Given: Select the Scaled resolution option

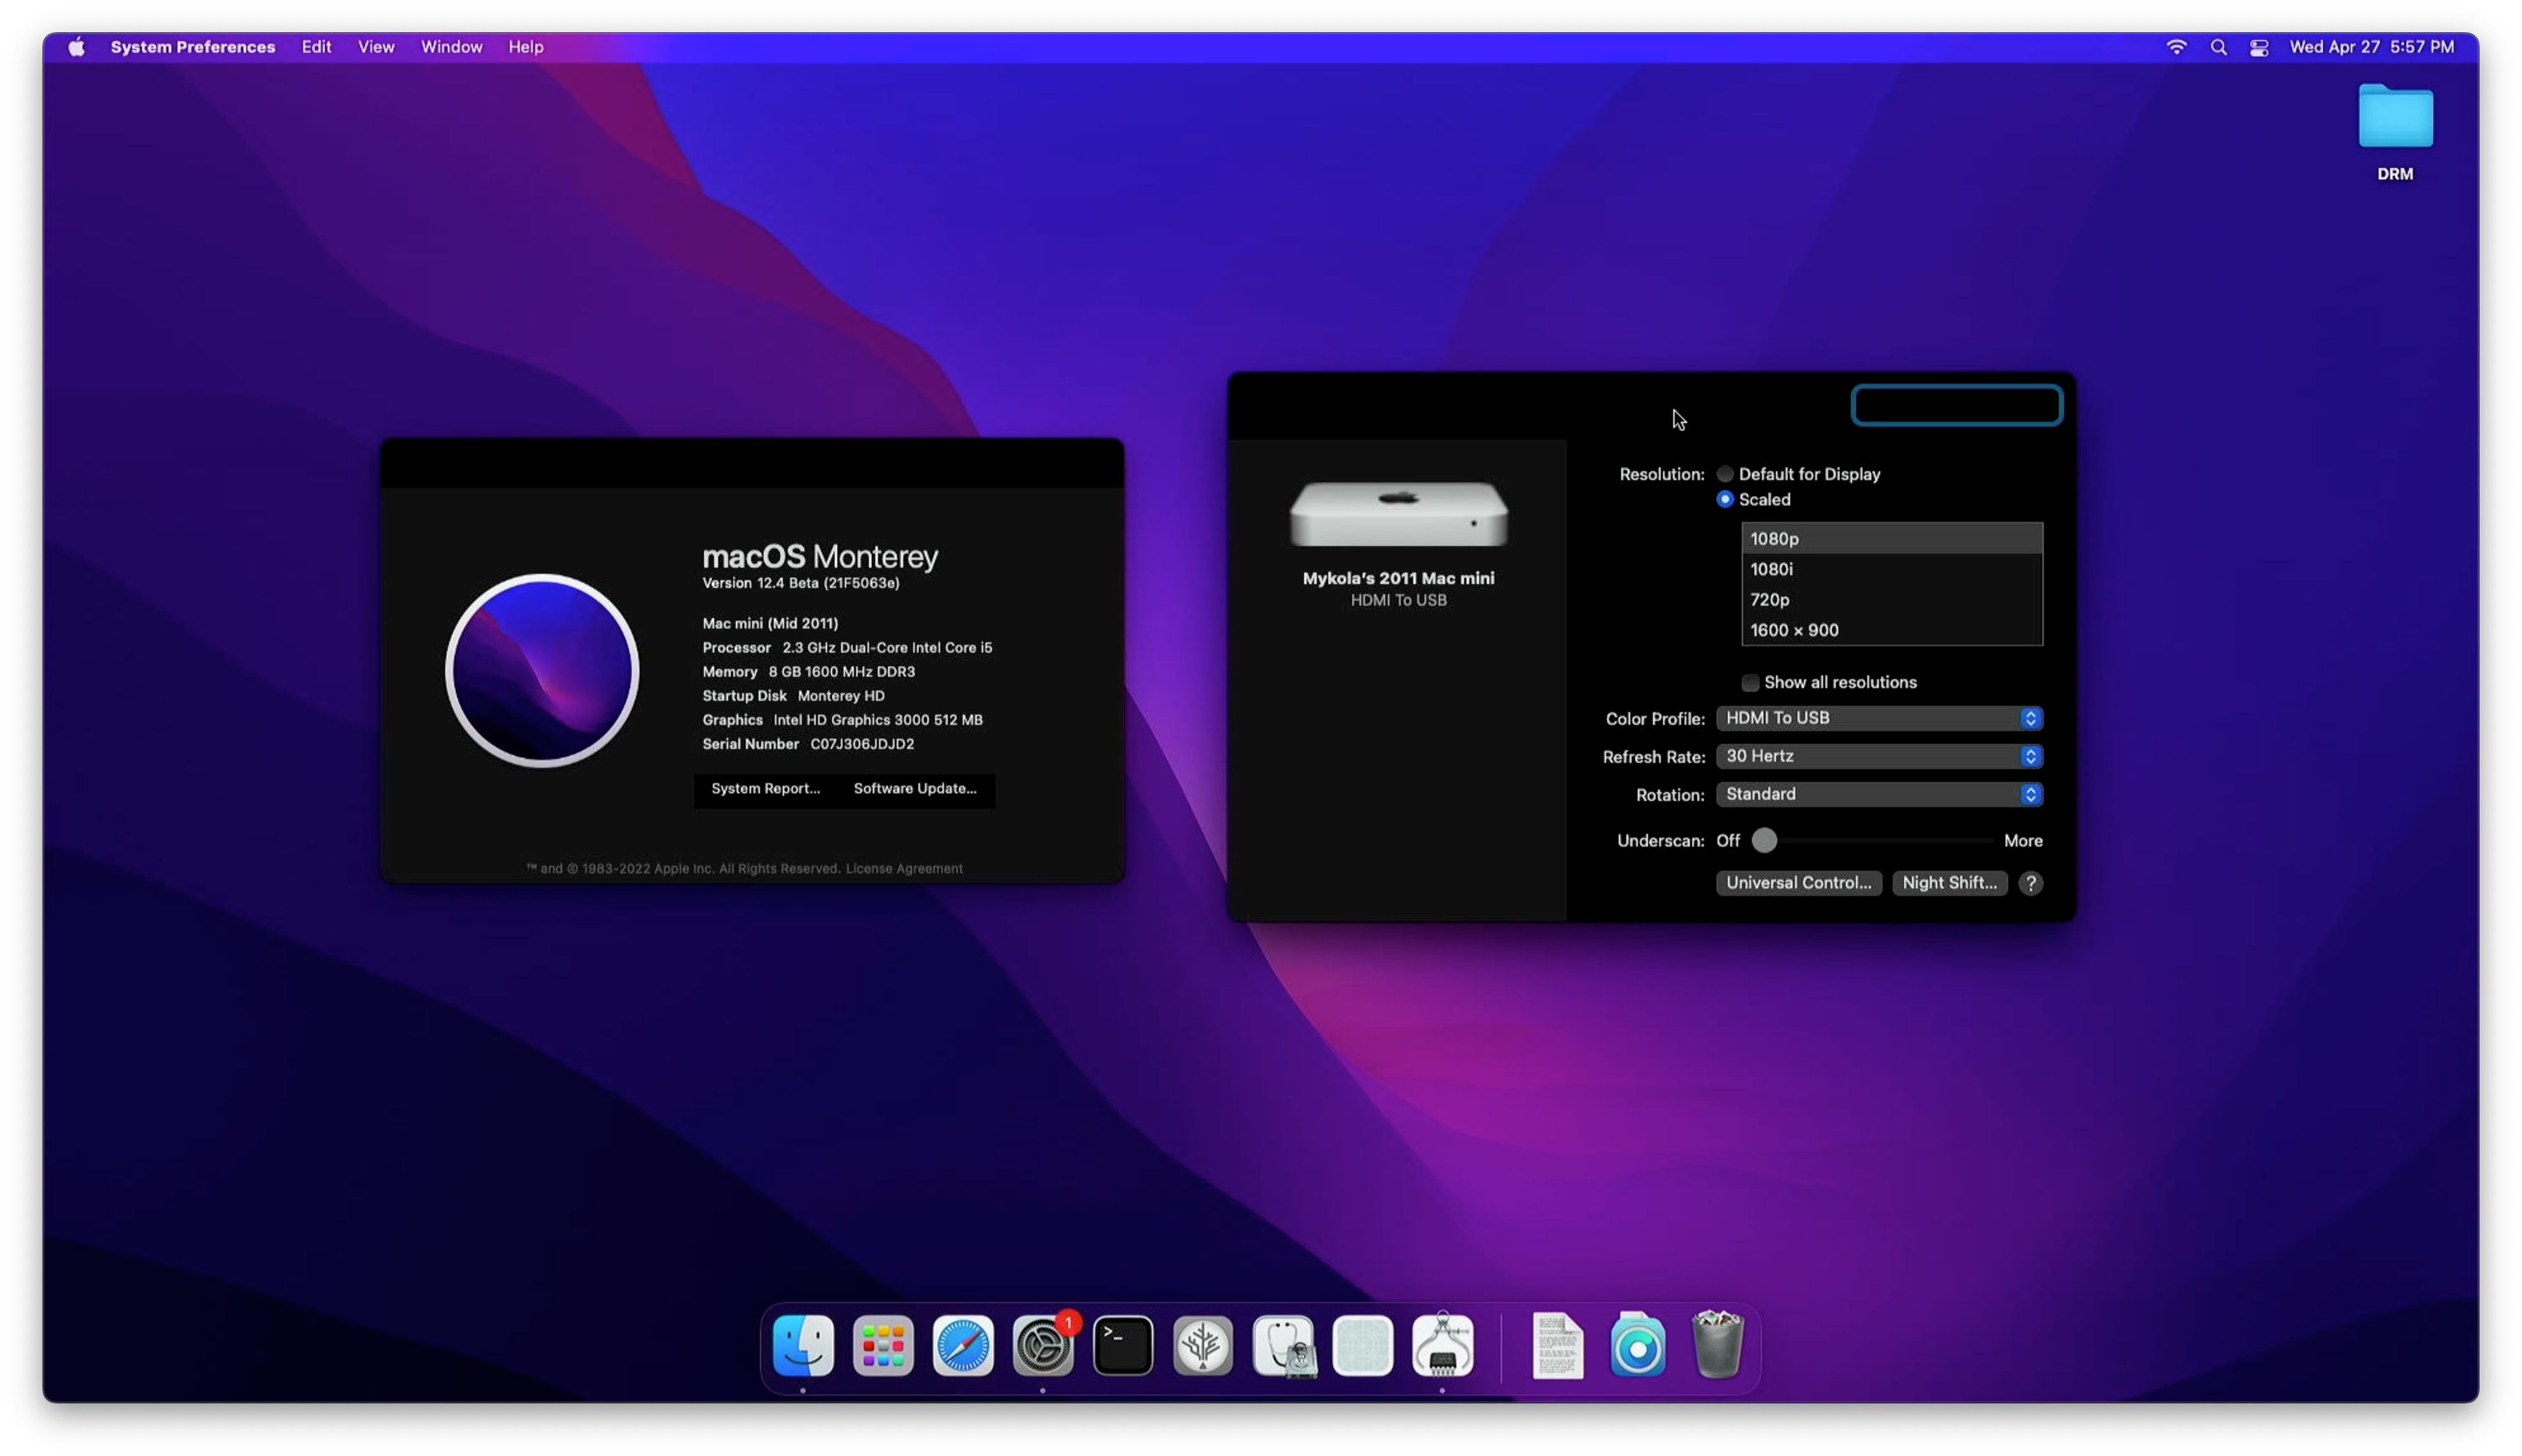Looking at the screenshot, I should [1725, 499].
